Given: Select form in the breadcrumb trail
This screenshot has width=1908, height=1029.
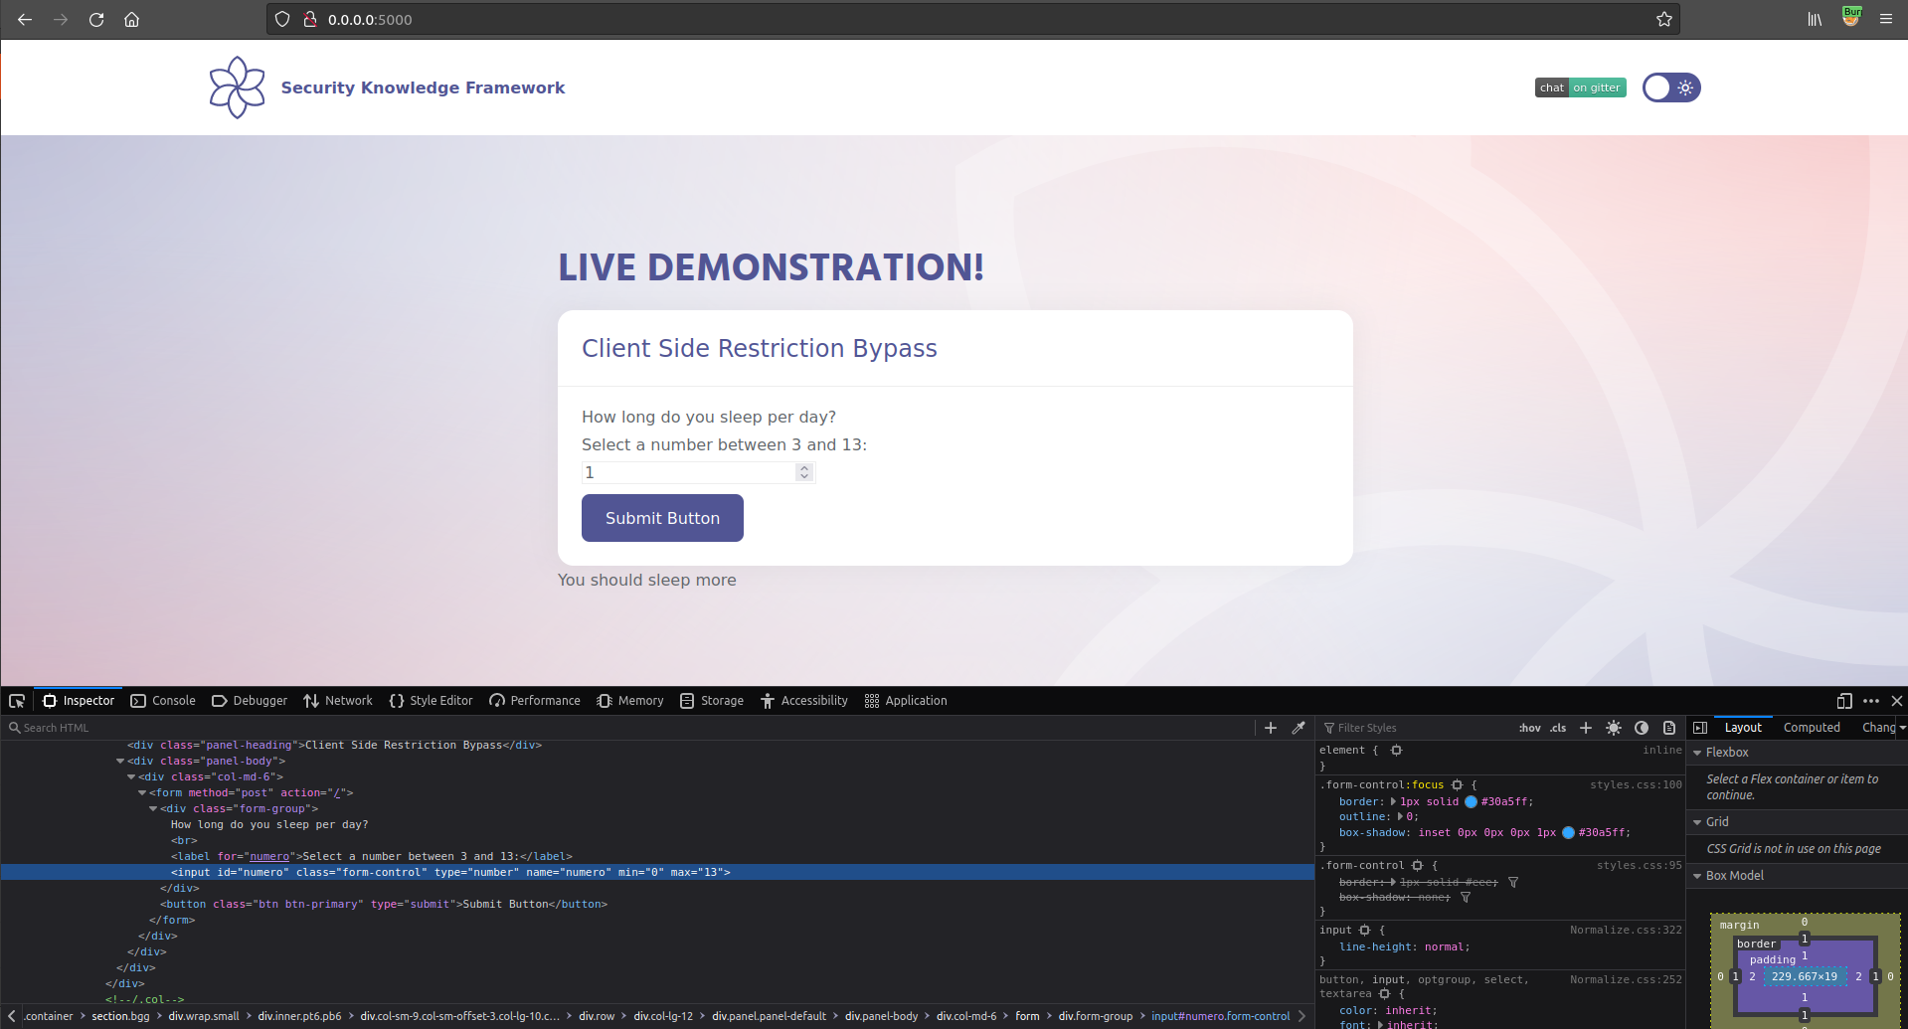Looking at the screenshot, I should [1027, 1016].
